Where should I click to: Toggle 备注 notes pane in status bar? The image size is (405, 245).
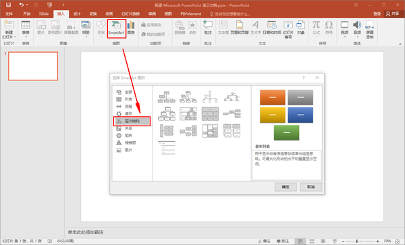(x=264, y=241)
